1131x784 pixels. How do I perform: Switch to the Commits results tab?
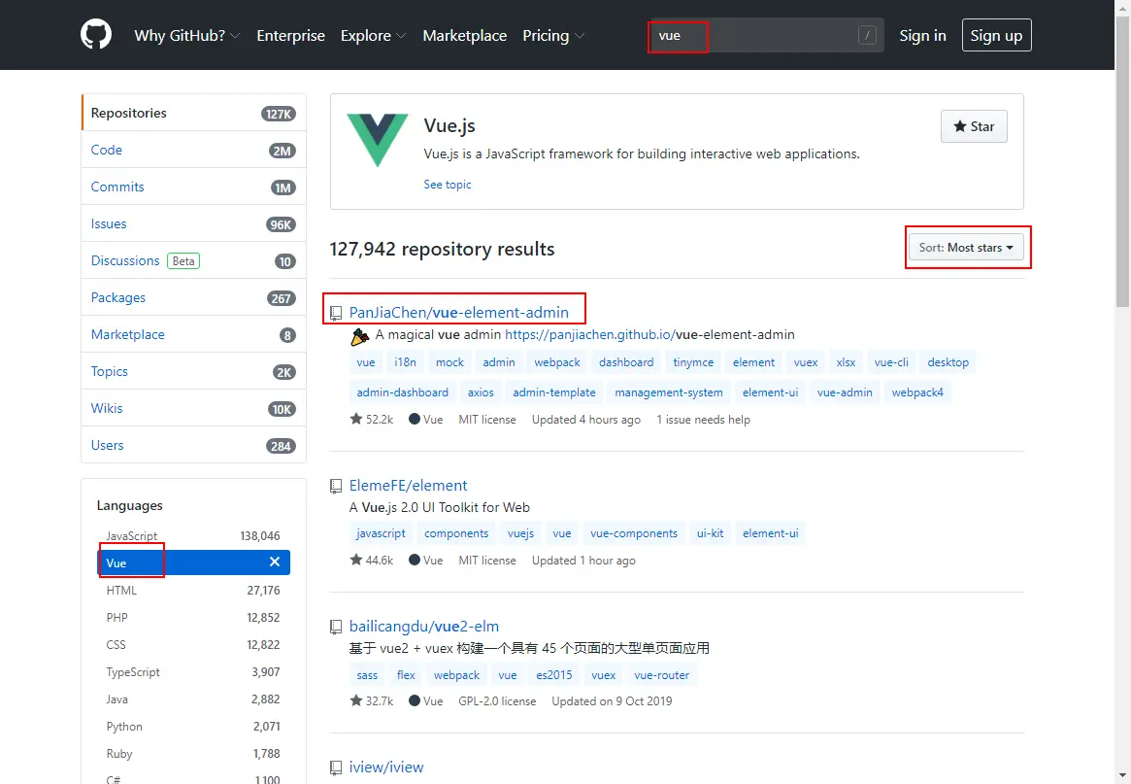[x=194, y=187]
